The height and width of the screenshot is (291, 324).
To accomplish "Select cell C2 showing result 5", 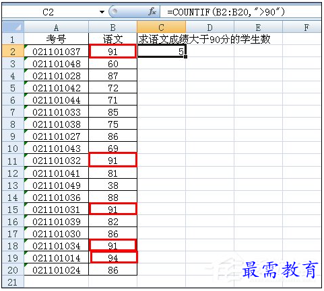I will pos(161,51).
